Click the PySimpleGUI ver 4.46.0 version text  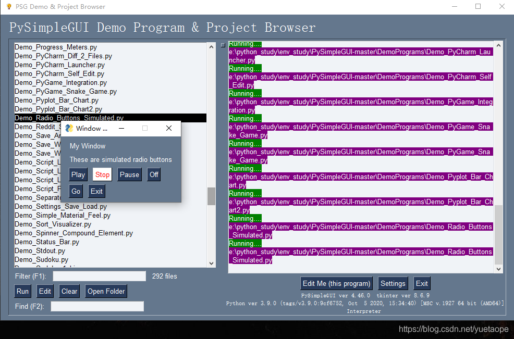pos(336,295)
